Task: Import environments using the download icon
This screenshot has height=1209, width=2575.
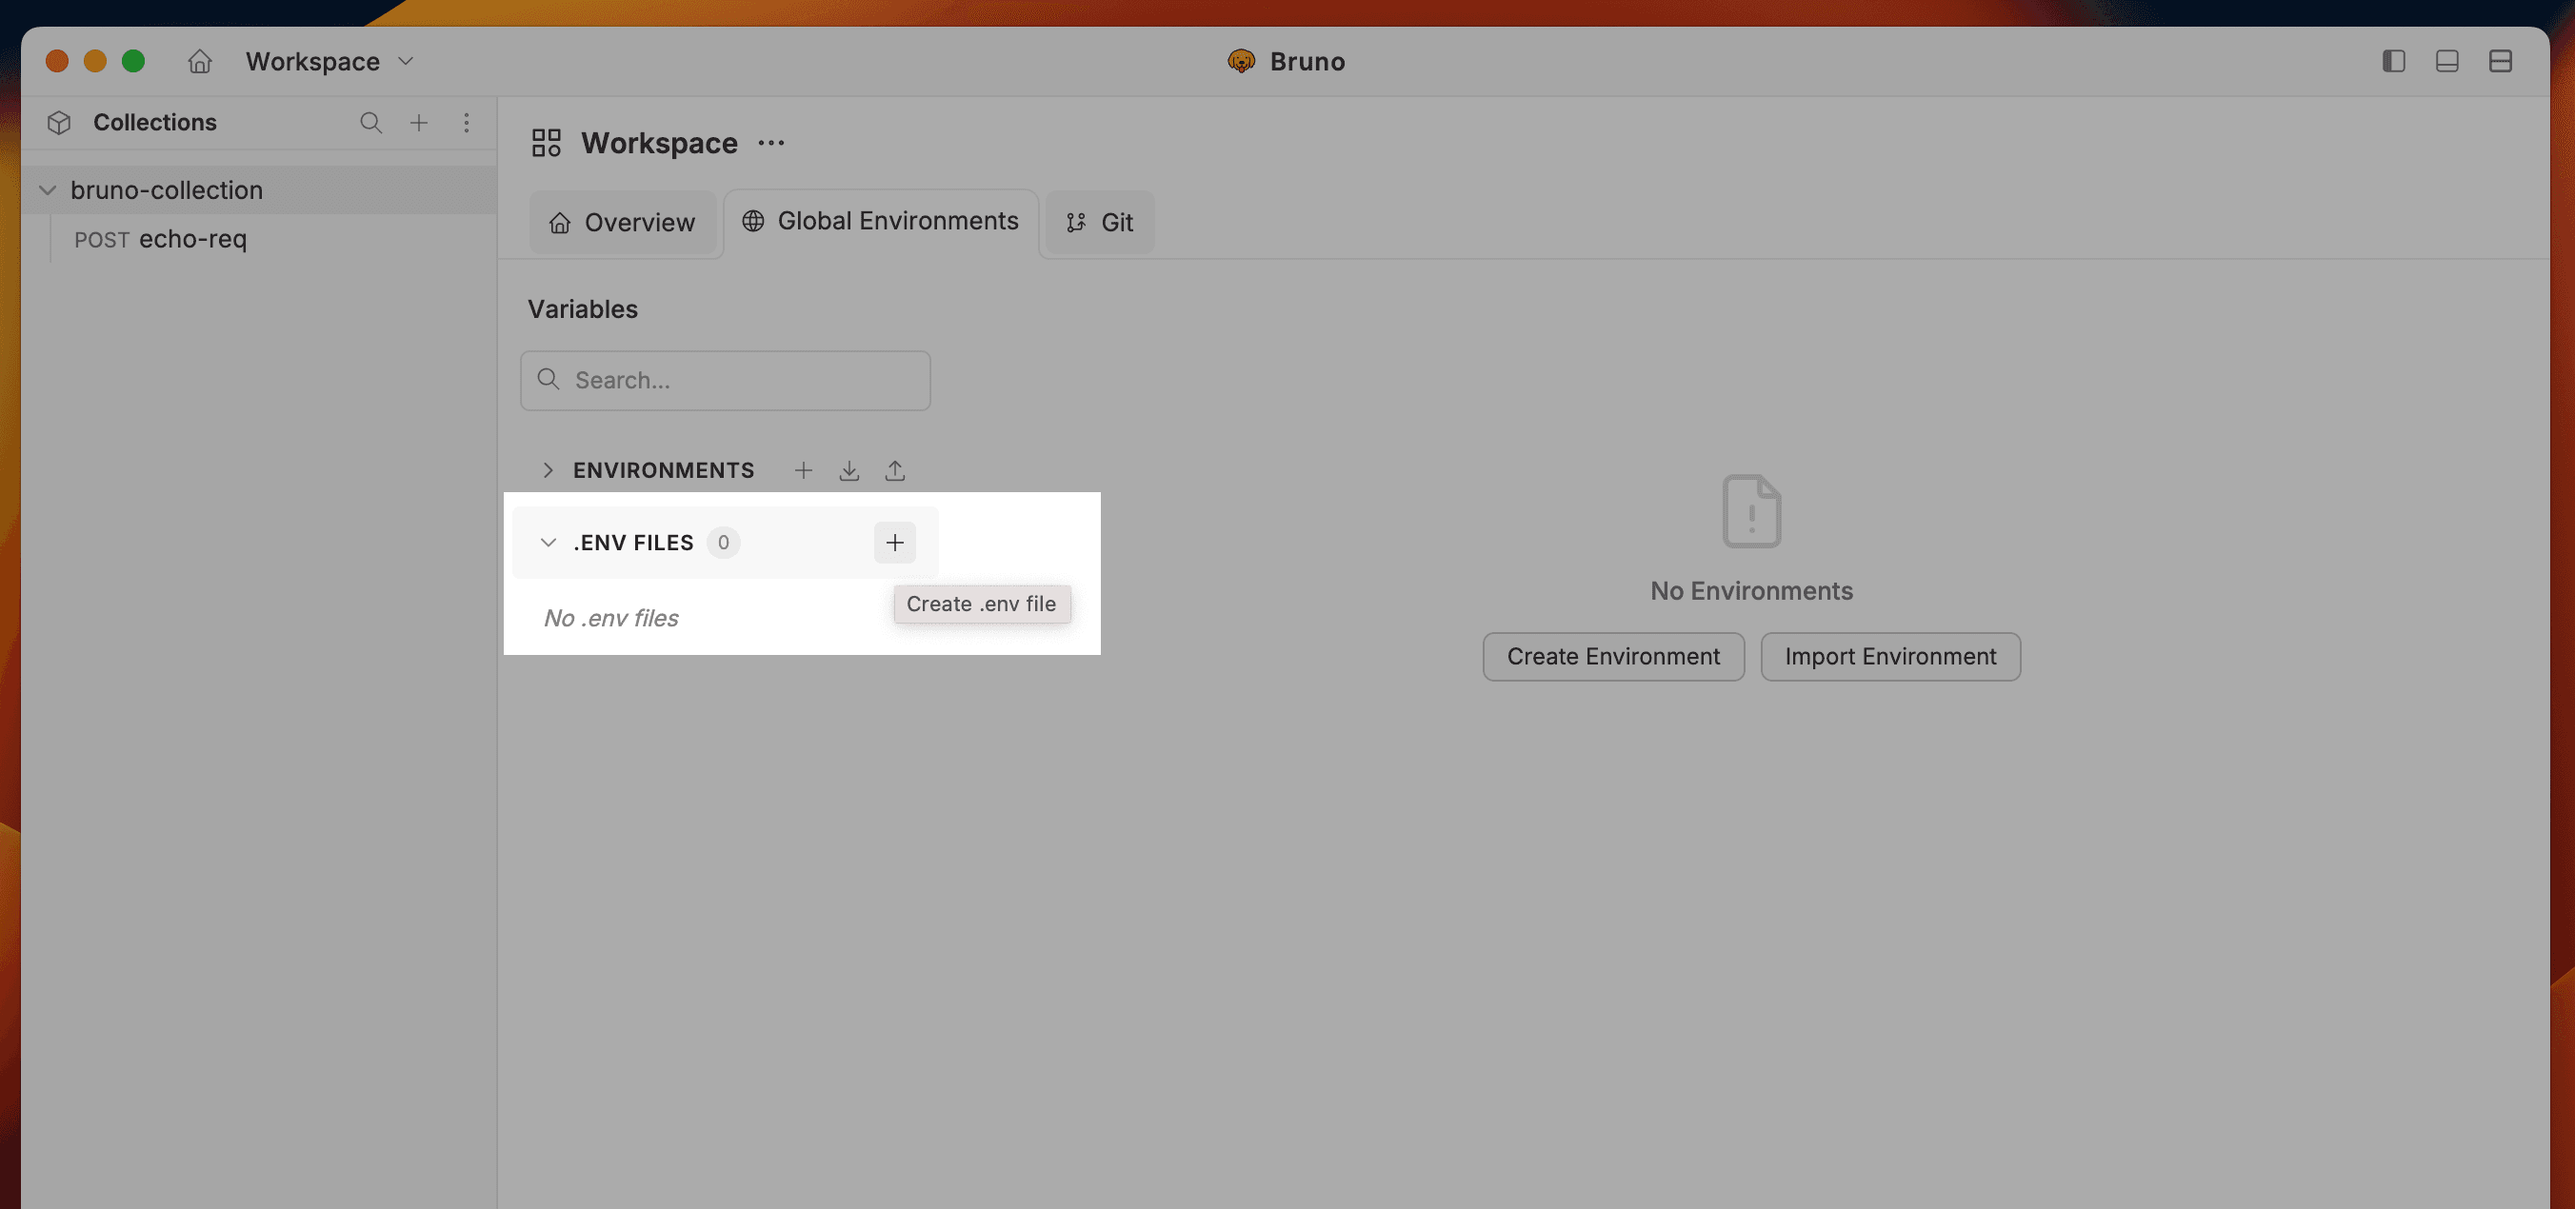Action: [x=848, y=469]
